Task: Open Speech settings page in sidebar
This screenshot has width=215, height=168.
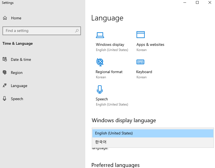Action: click(17, 99)
